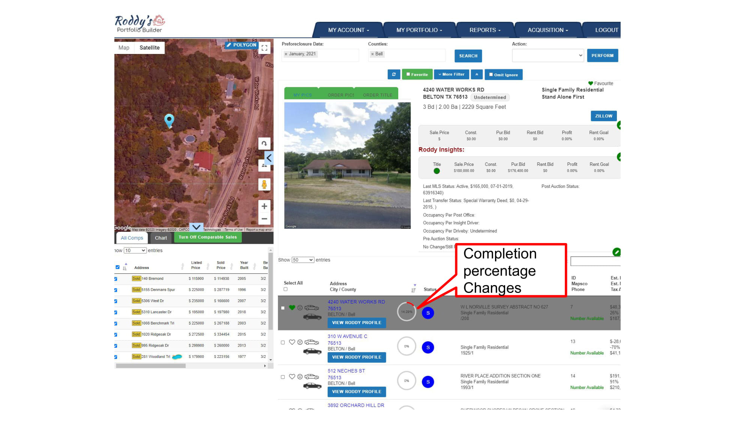
Task: Click the black car icon for 4240 Water Works Rd
Action: 312,317
